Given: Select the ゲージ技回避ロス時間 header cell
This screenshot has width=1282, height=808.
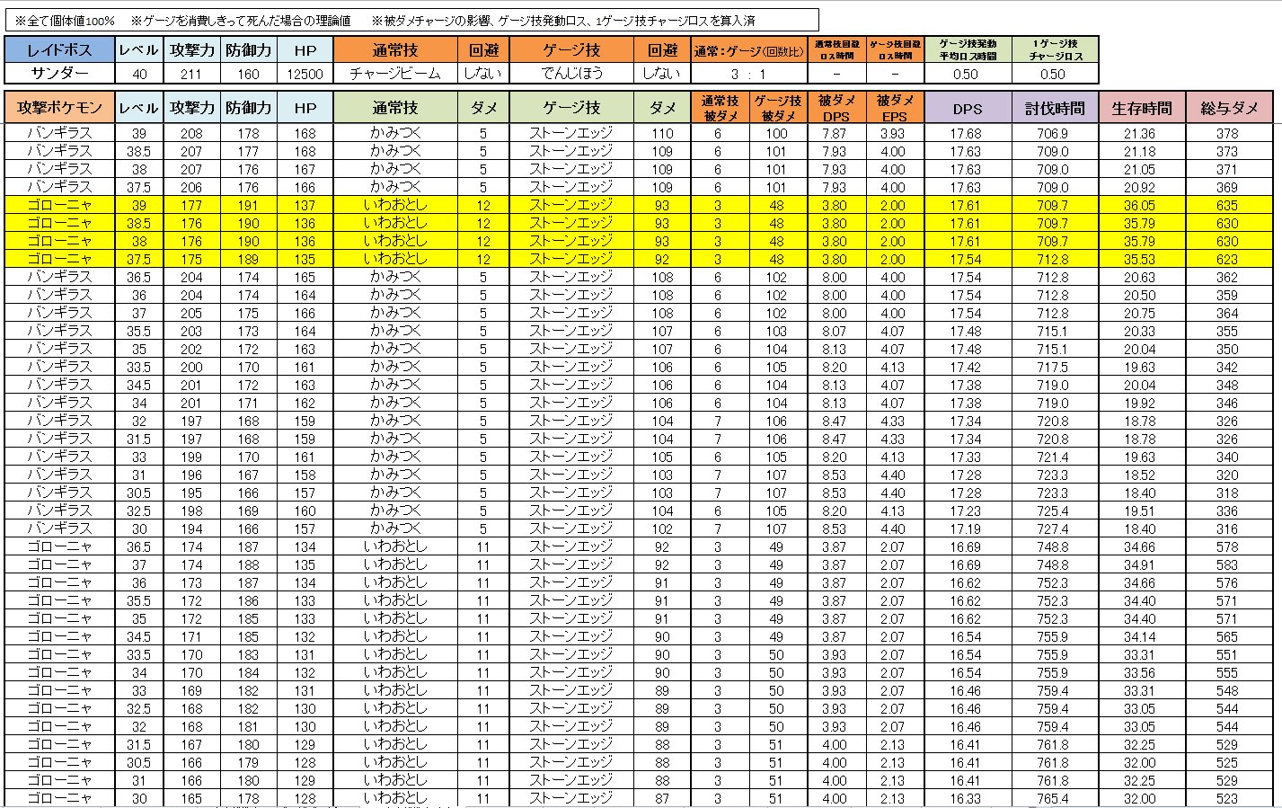Looking at the screenshot, I should pyautogui.click(x=894, y=49).
